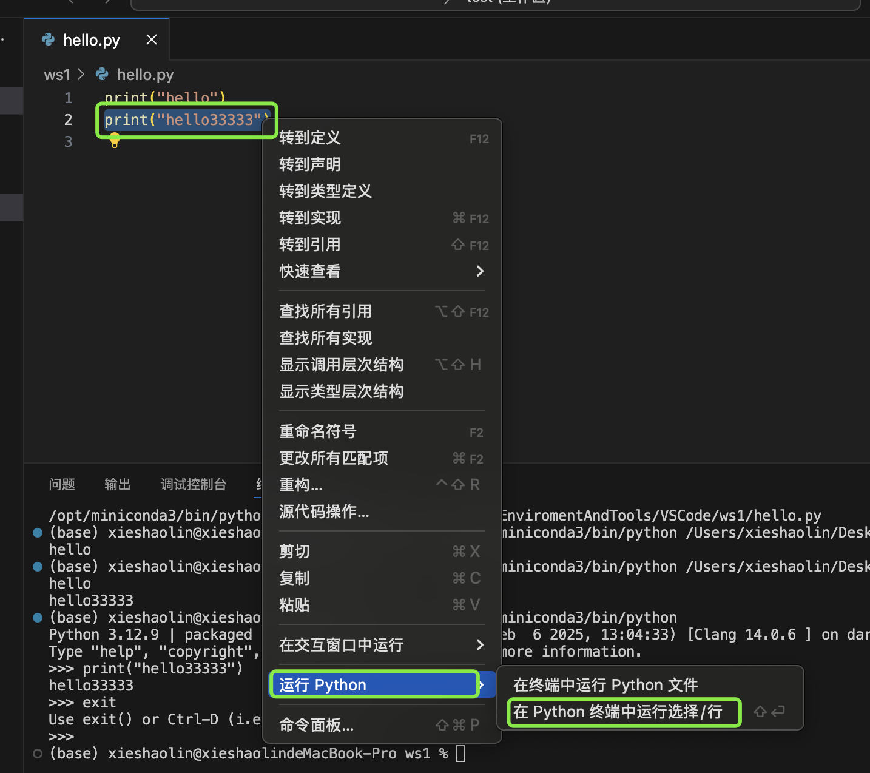Viewport: 870px width, 773px height.
Task: Click the ws1 breadcrumb folder
Action: tap(57, 75)
